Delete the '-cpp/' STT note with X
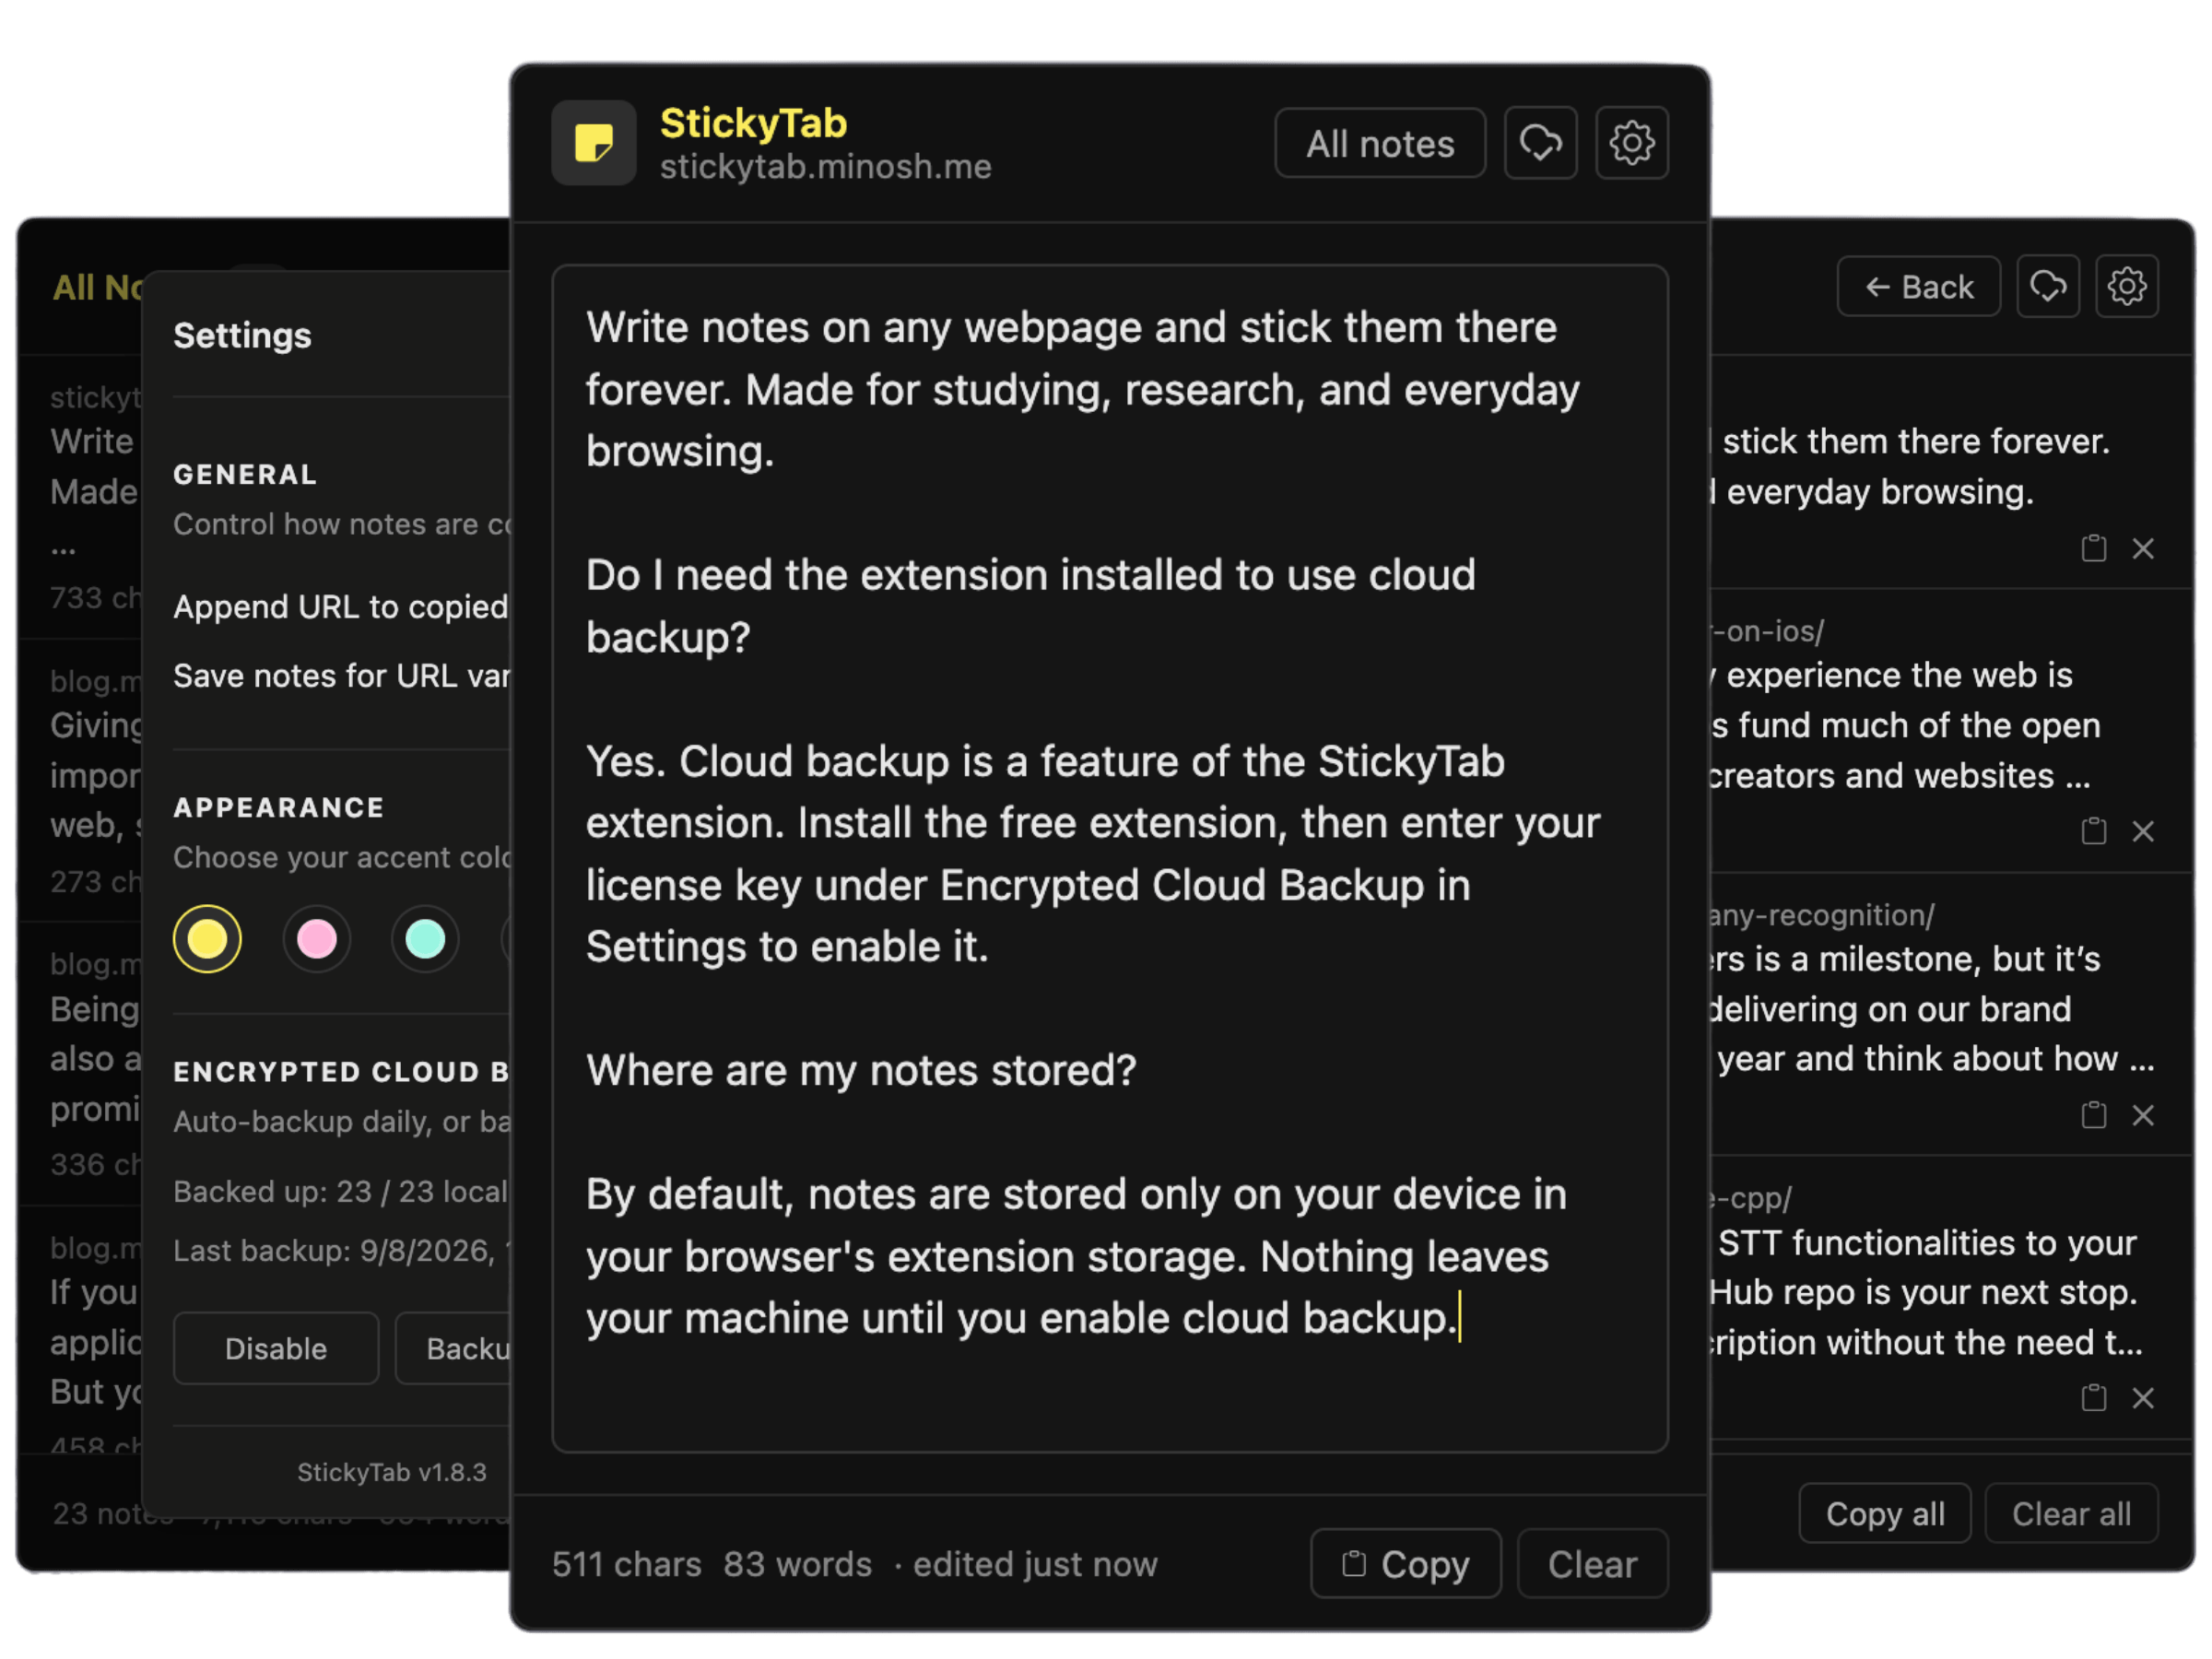Image resolution: width=2212 pixels, height=1659 pixels. tap(2142, 1397)
